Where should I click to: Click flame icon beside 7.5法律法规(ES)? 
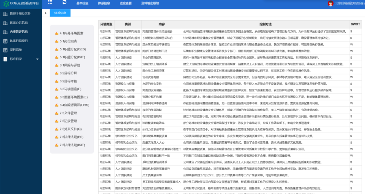coord(57,137)
